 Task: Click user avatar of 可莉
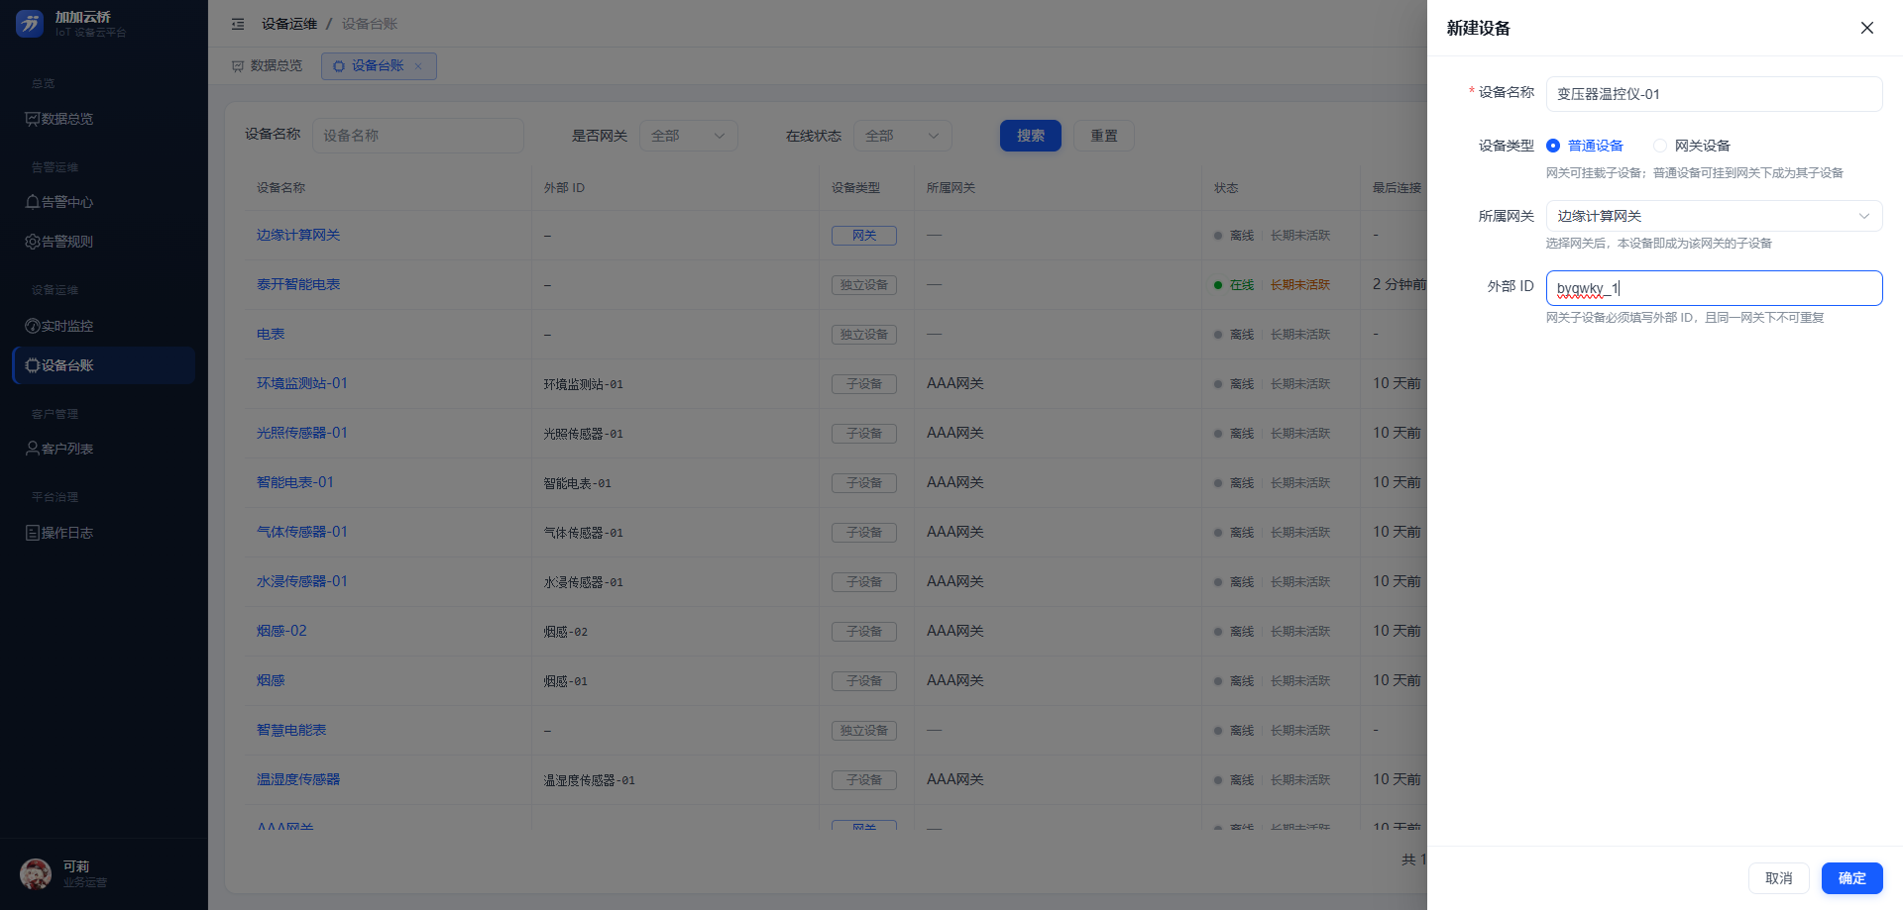(x=36, y=874)
